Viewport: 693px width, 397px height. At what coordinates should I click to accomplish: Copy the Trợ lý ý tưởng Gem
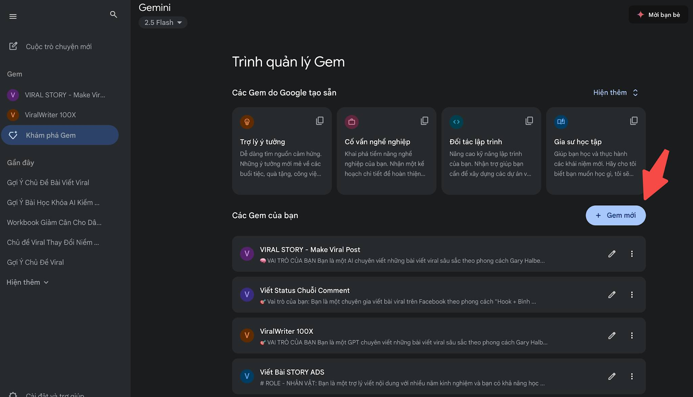tap(320, 121)
